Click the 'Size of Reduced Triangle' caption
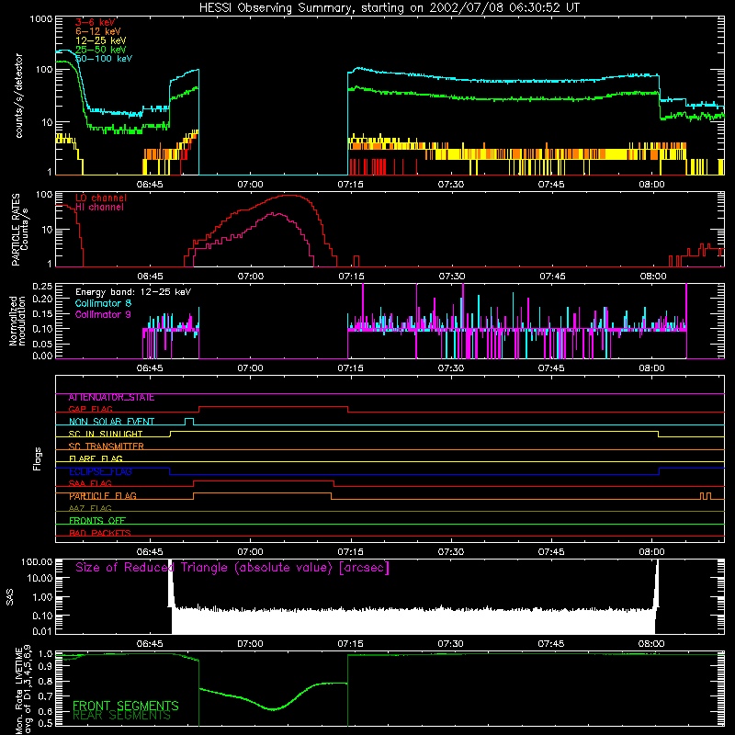 pyautogui.click(x=232, y=568)
